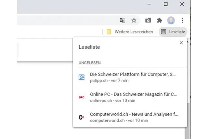Click into the address bar

[65, 21]
